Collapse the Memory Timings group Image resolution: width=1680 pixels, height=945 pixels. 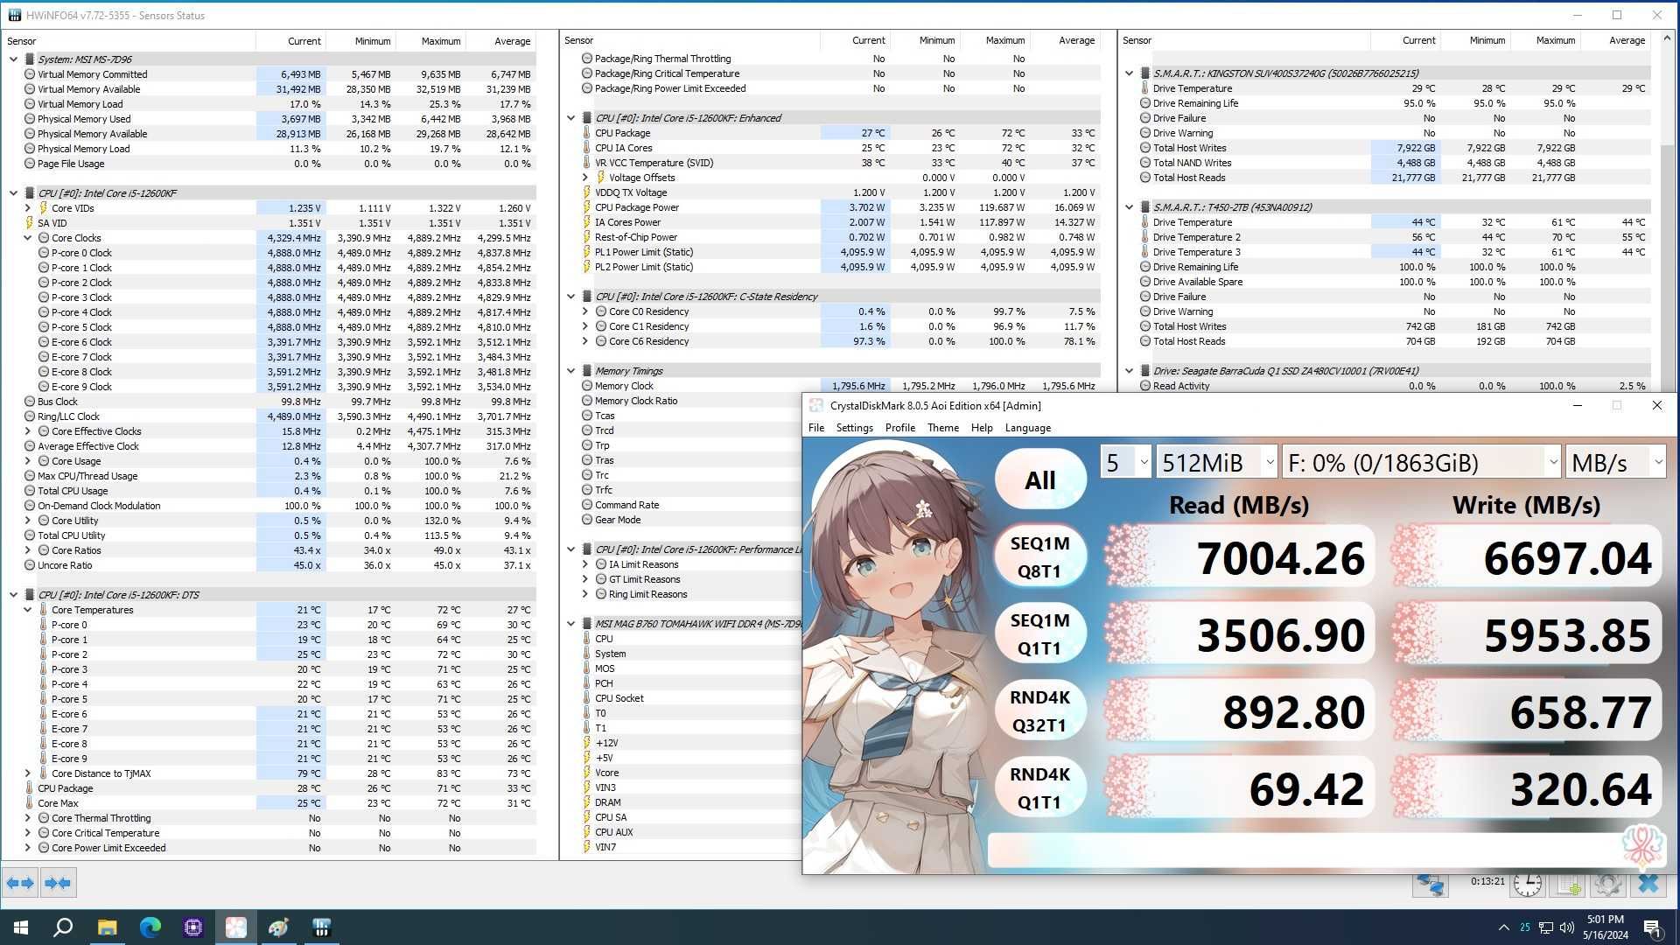pyautogui.click(x=571, y=371)
